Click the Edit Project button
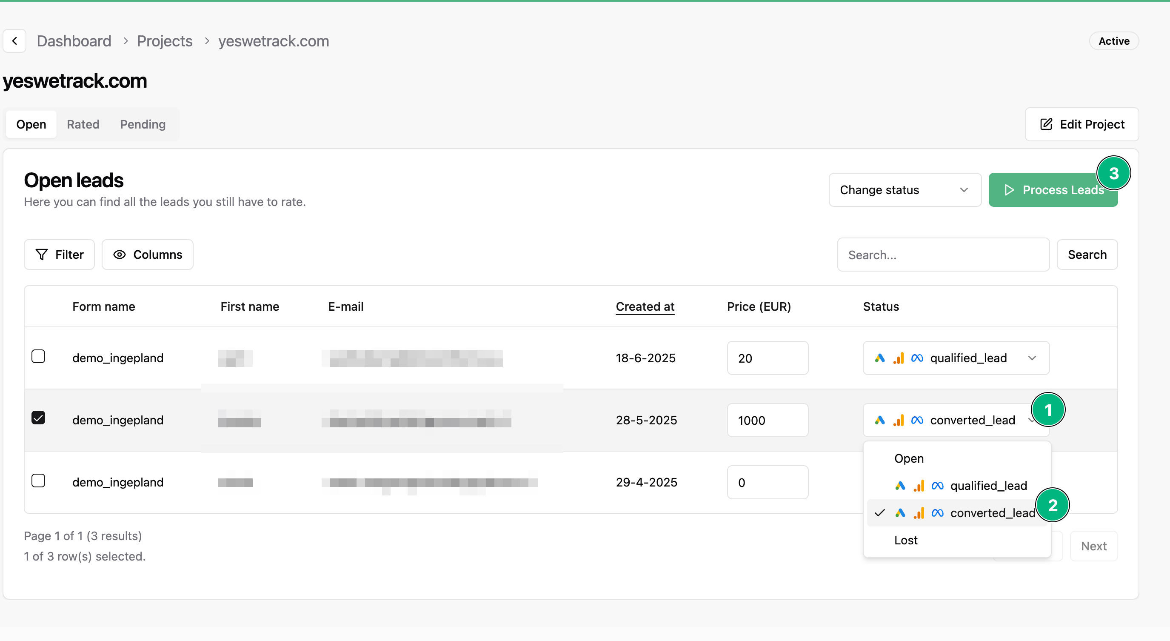The image size is (1170, 641). click(x=1082, y=124)
